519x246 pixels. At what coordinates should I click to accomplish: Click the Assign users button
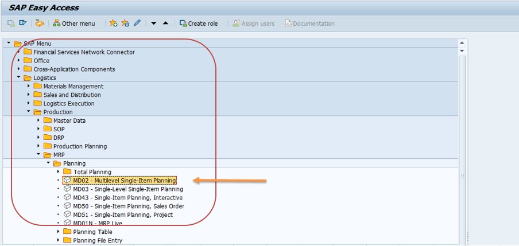[x=254, y=24]
